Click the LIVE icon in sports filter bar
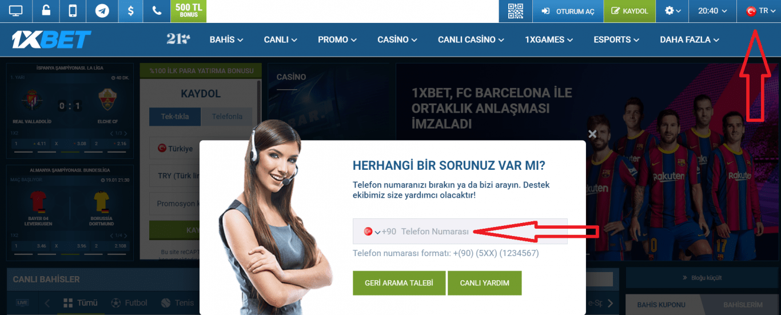The width and height of the screenshot is (781, 315). (x=22, y=302)
